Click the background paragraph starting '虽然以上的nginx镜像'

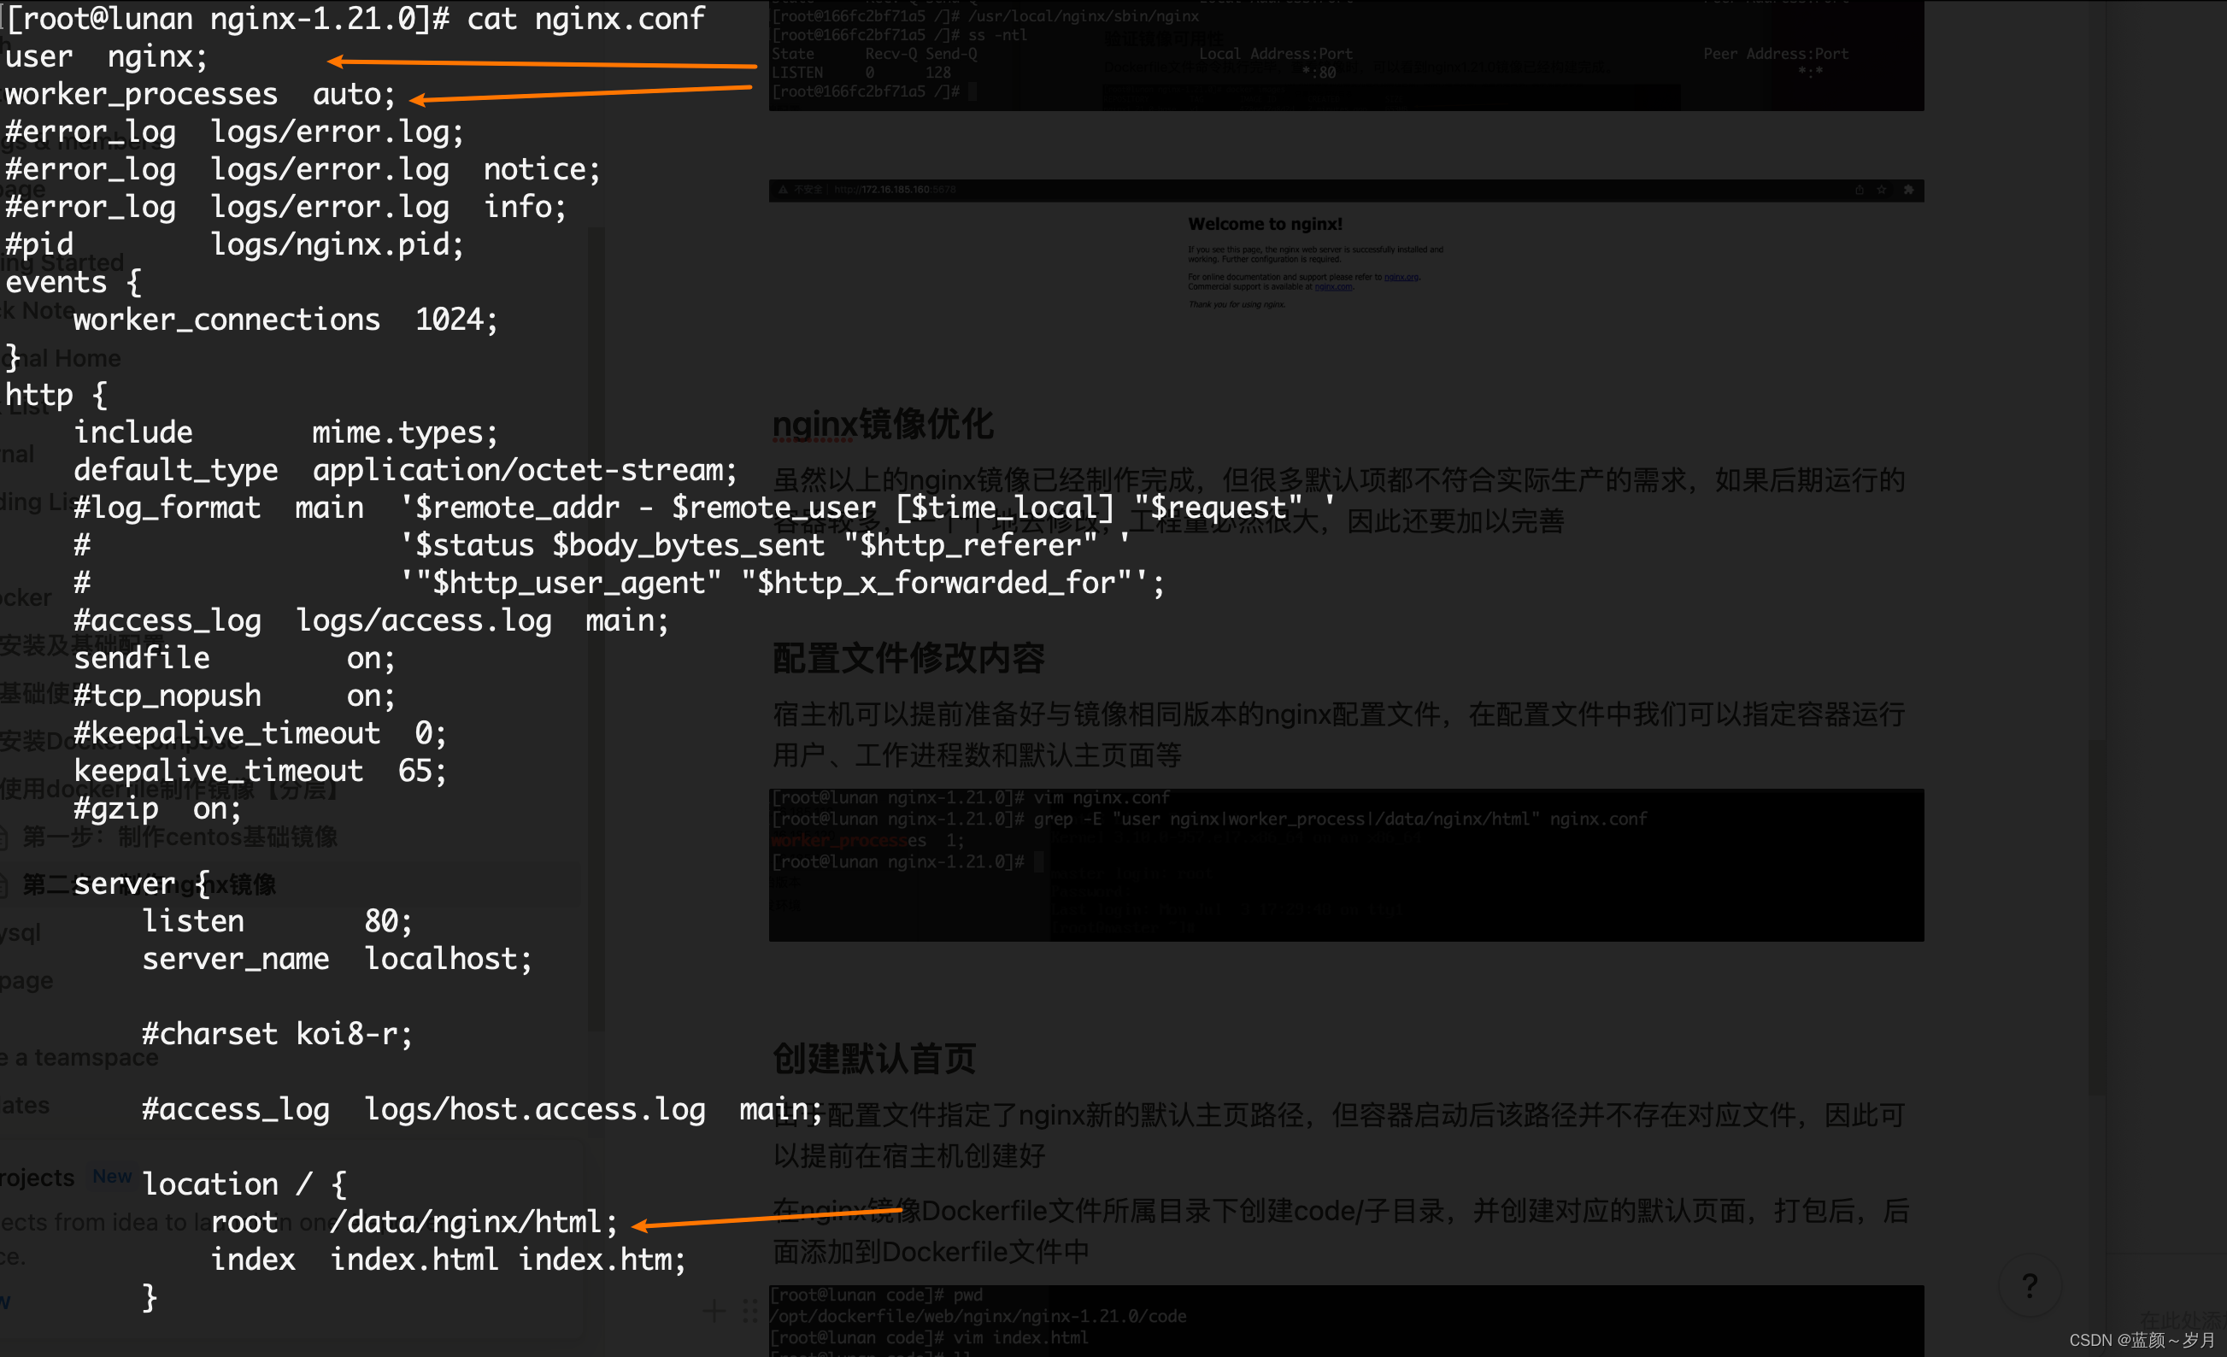tap(1339, 500)
